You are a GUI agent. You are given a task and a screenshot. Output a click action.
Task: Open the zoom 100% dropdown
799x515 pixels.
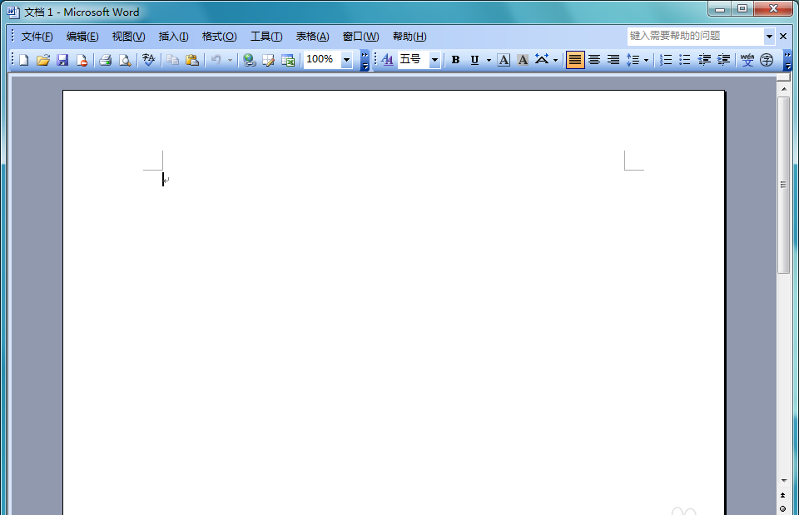click(346, 60)
